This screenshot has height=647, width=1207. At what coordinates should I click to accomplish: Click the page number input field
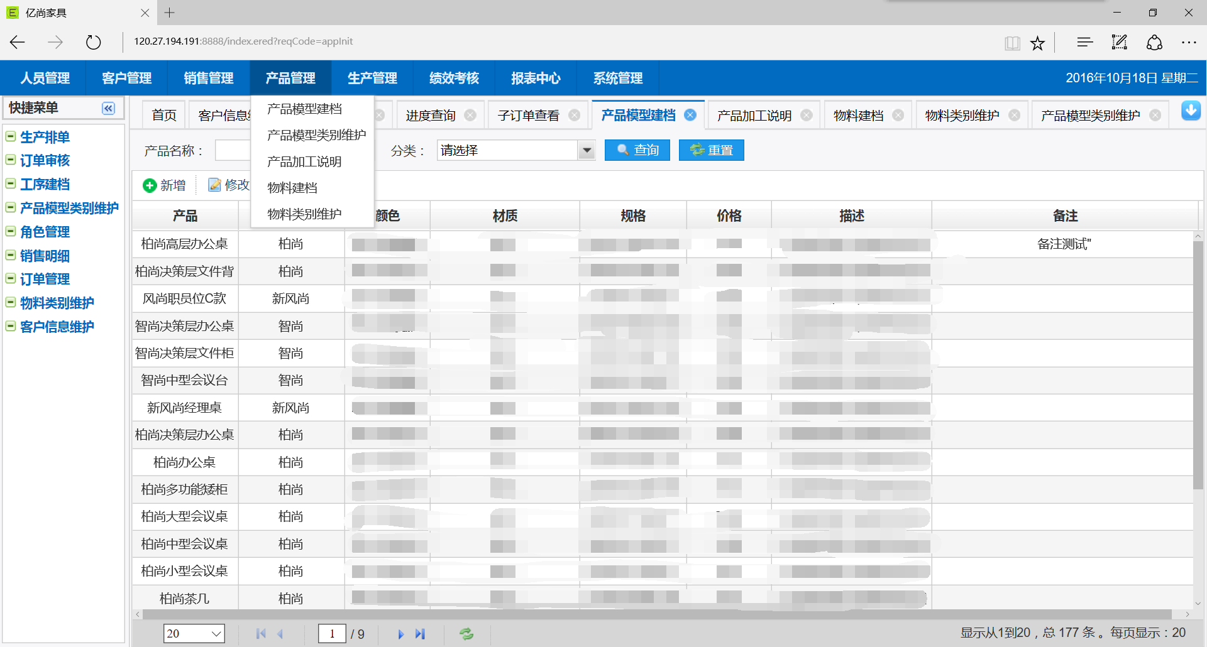(x=332, y=634)
